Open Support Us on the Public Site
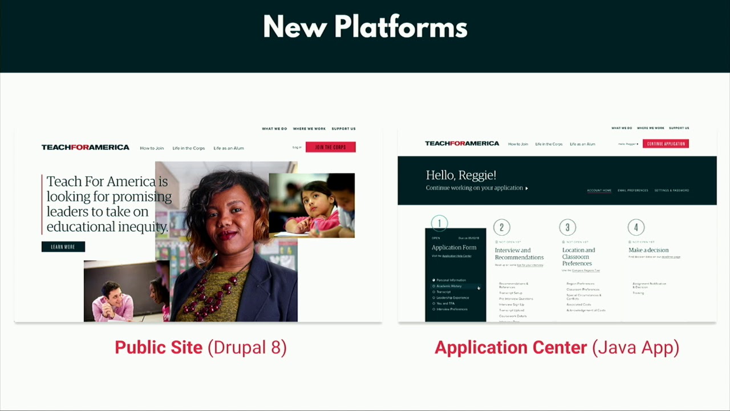Screen dimensions: 730x411 click(x=343, y=128)
